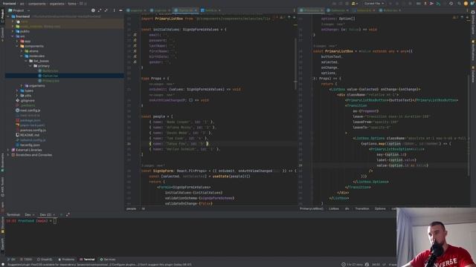
Task: Open the Services tool window button
Action: (x=108, y=260)
